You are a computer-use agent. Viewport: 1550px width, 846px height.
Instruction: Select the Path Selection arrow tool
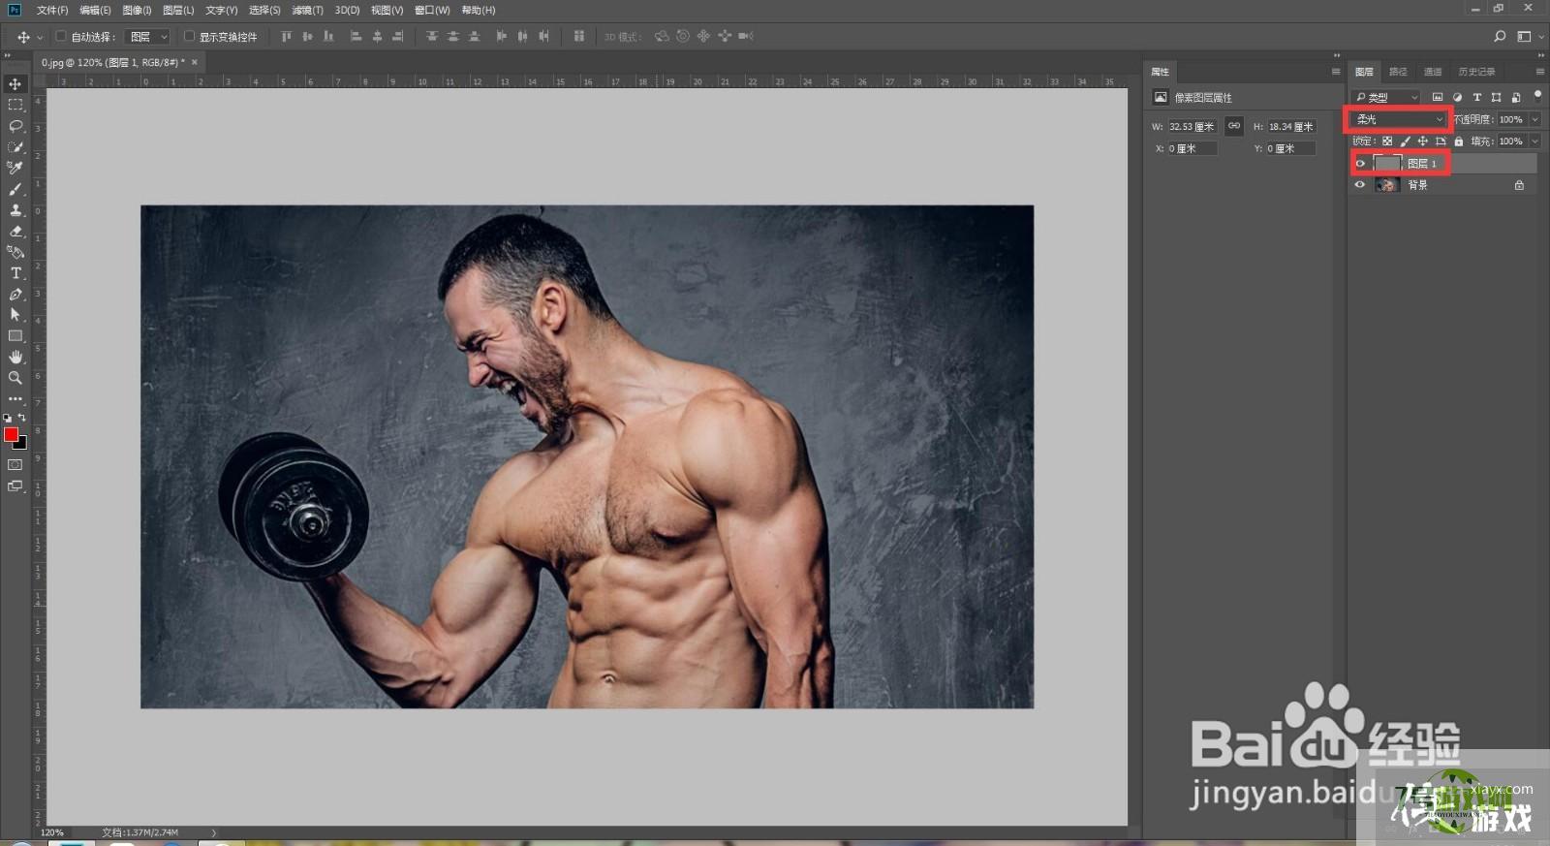pyautogui.click(x=15, y=315)
